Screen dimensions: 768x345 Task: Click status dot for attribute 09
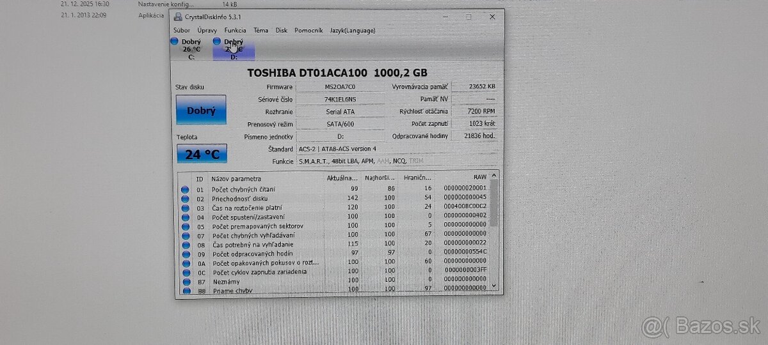(185, 254)
